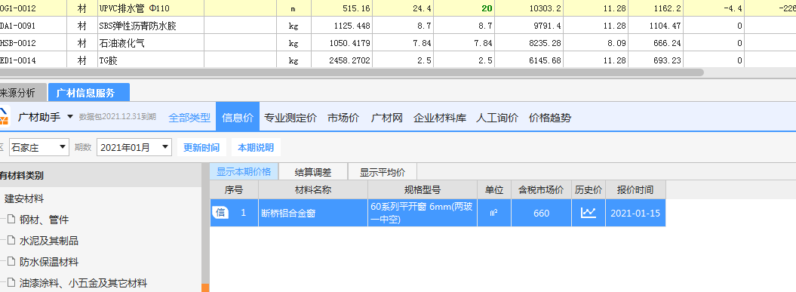Select 建安材料 tree node
Screen dimensions: 796x292
(x=24, y=198)
